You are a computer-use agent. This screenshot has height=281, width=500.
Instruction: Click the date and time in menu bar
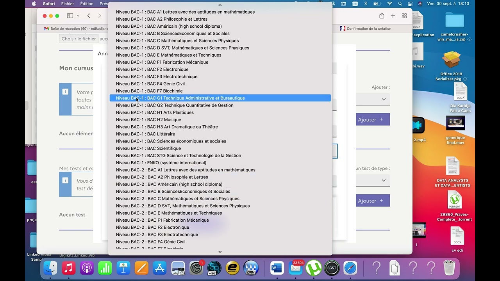click(448, 4)
